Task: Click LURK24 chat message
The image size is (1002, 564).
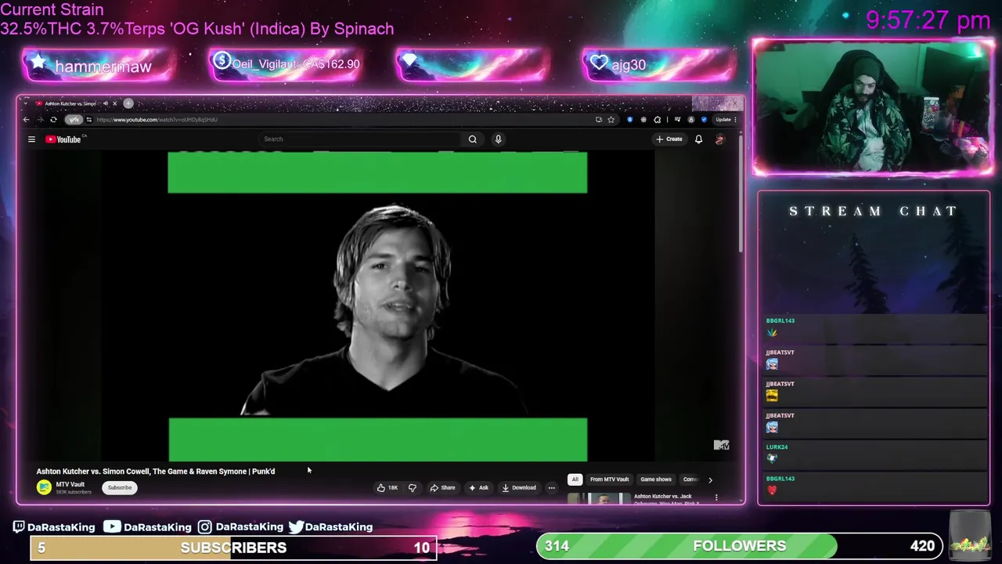Action: pyautogui.click(x=874, y=454)
